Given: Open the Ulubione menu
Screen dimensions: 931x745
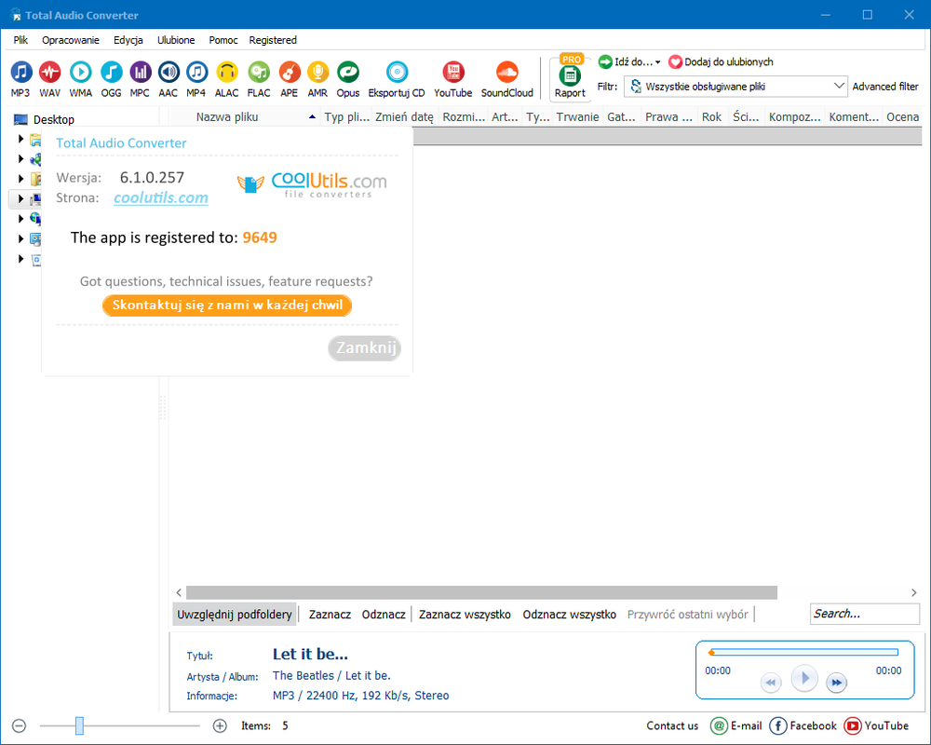Looking at the screenshot, I should pyautogui.click(x=176, y=40).
